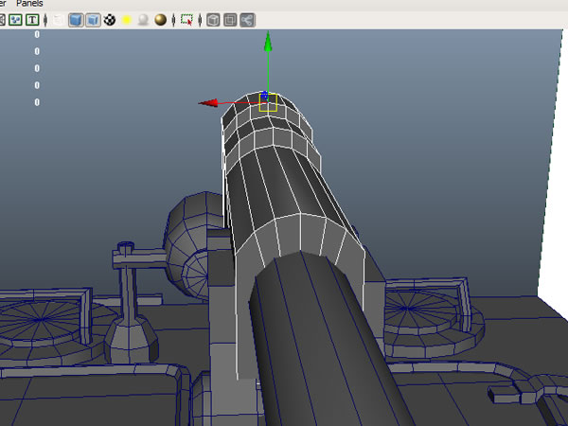The width and height of the screenshot is (568, 426).
Task: Click the blue Z-axis manipulator handle
Action: pos(265,96)
